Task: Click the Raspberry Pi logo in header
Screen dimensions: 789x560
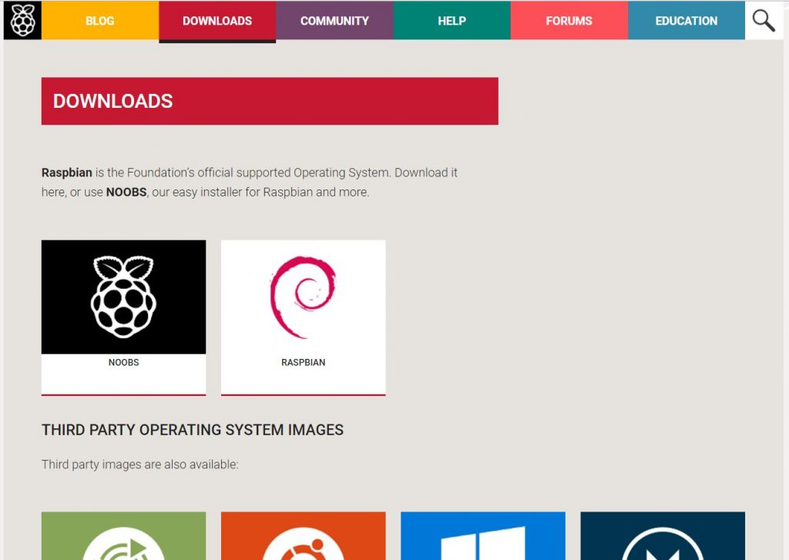Action: point(22,21)
